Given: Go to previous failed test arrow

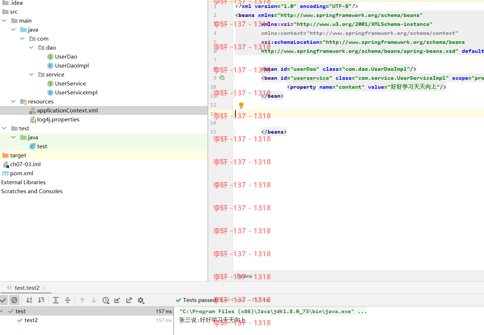Looking at the screenshot, I should tap(82, 300).
